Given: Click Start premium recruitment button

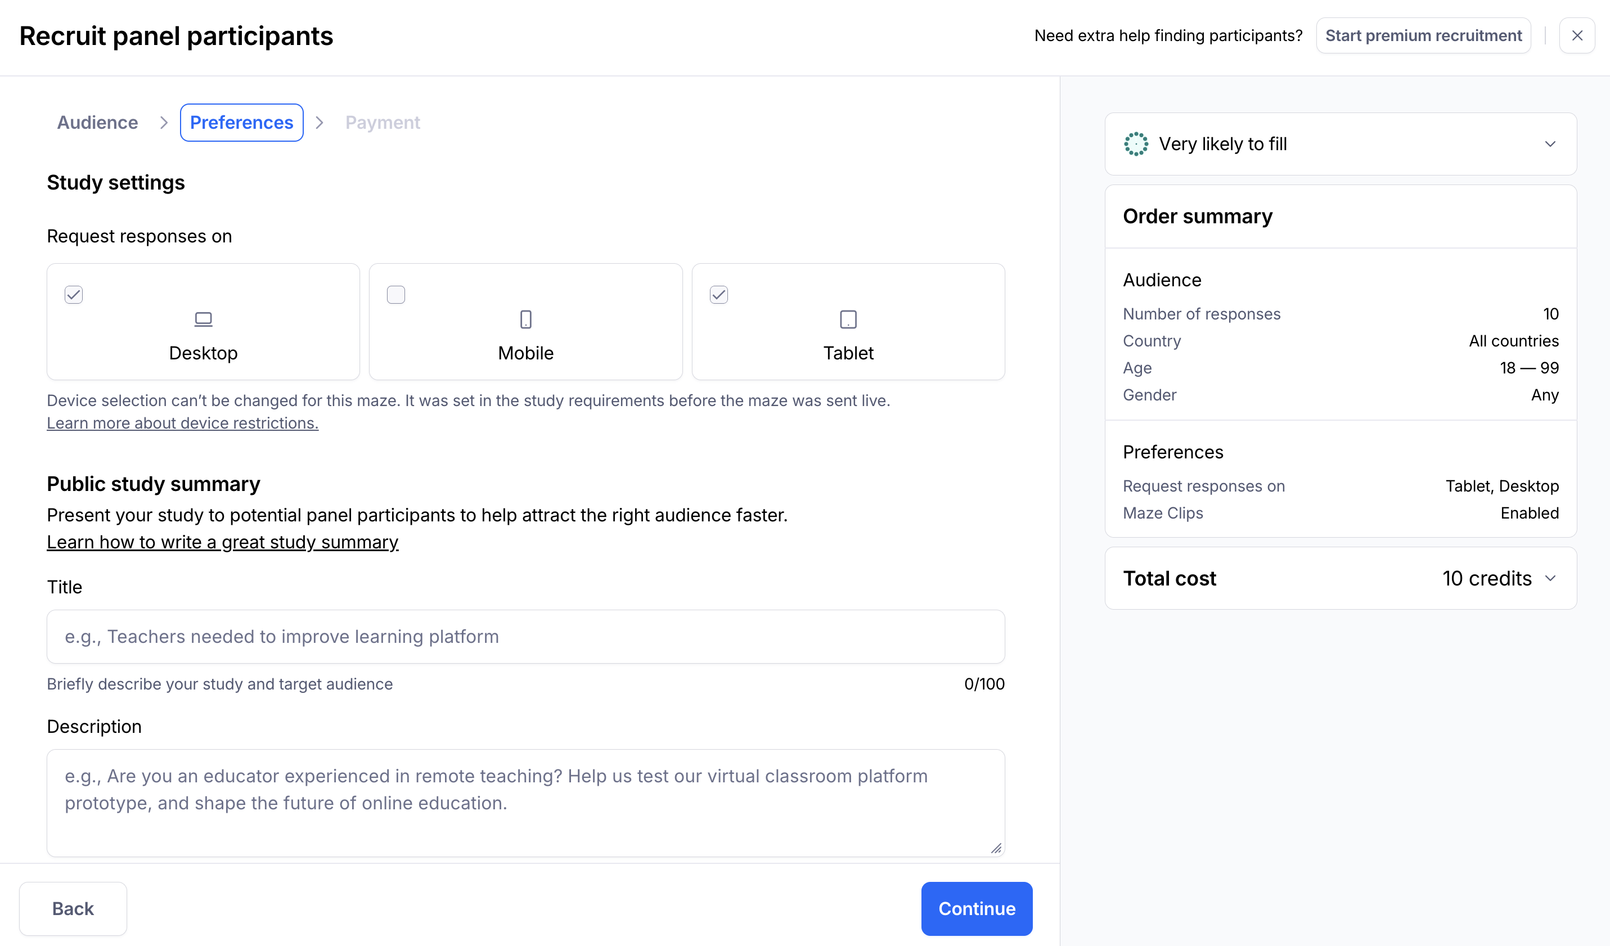Looking at the screenshot, I should click(1423, 36).
